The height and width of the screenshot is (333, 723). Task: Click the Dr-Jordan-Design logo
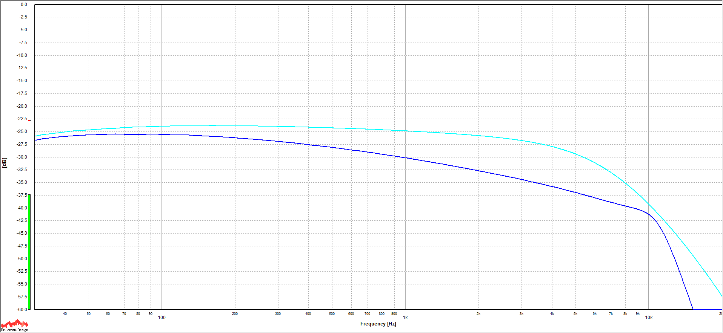coord(14,325)
